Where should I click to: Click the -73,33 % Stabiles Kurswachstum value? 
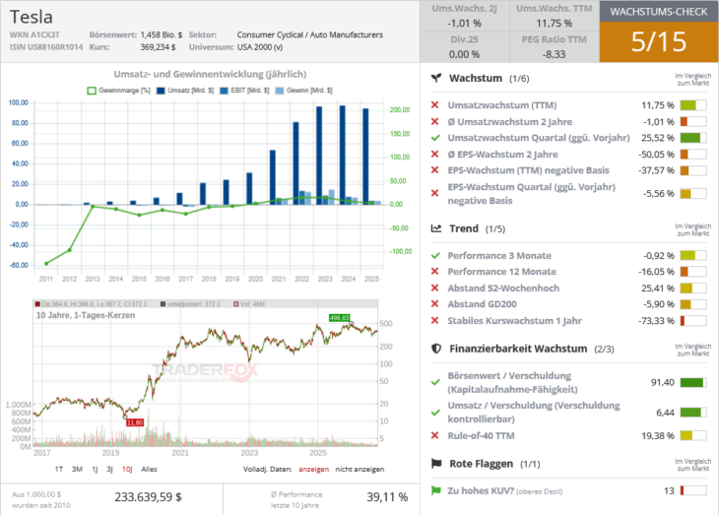[656, 321]
